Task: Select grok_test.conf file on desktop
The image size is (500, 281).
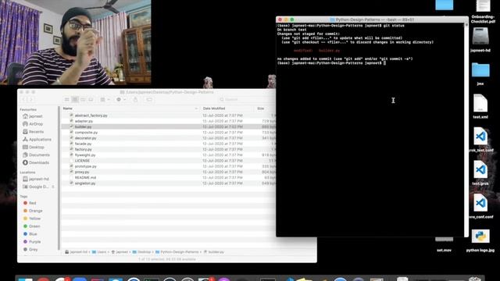Action: (480, 140)
